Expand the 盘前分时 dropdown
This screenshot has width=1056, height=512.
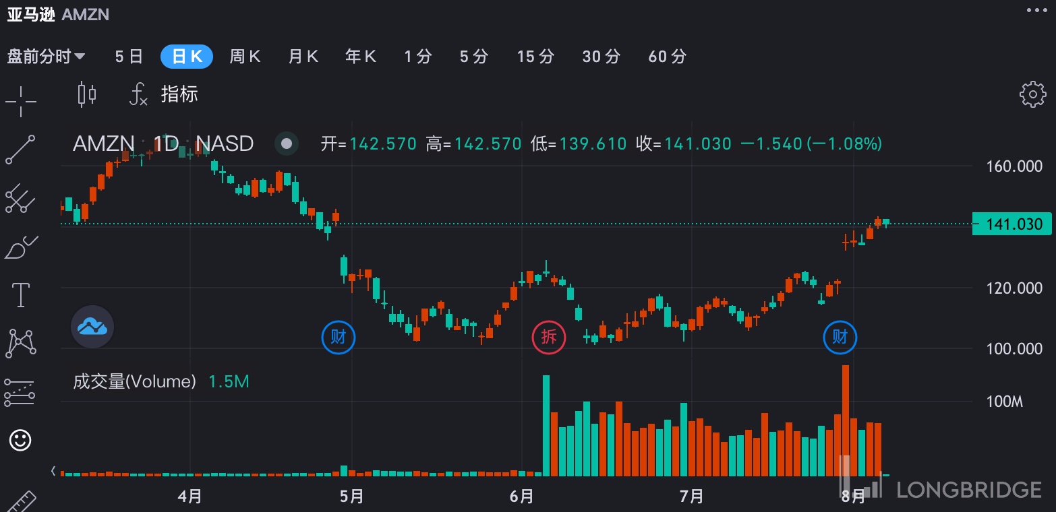(x=46, y=57)
